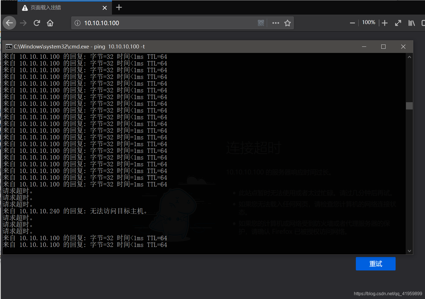This screenshot has width=425, height=299.
Task: Click the cmd scrollbar down arrow
Action: [409, 251]
